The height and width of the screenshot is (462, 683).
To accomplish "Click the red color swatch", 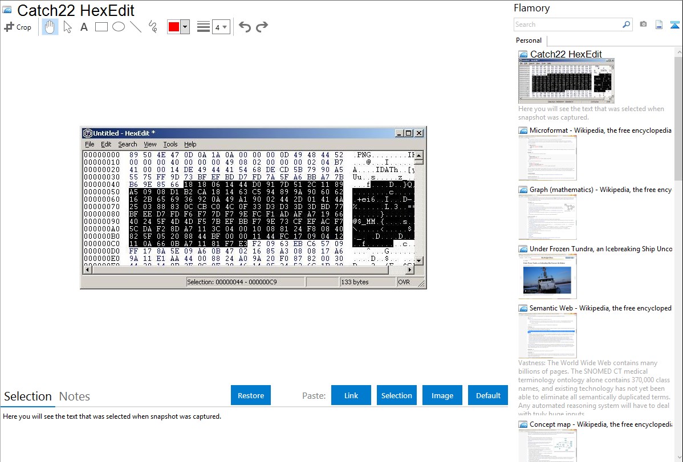I will [174, 27].
